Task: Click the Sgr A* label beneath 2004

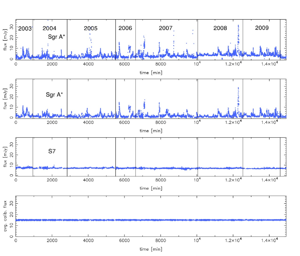Action: [56, 37]
